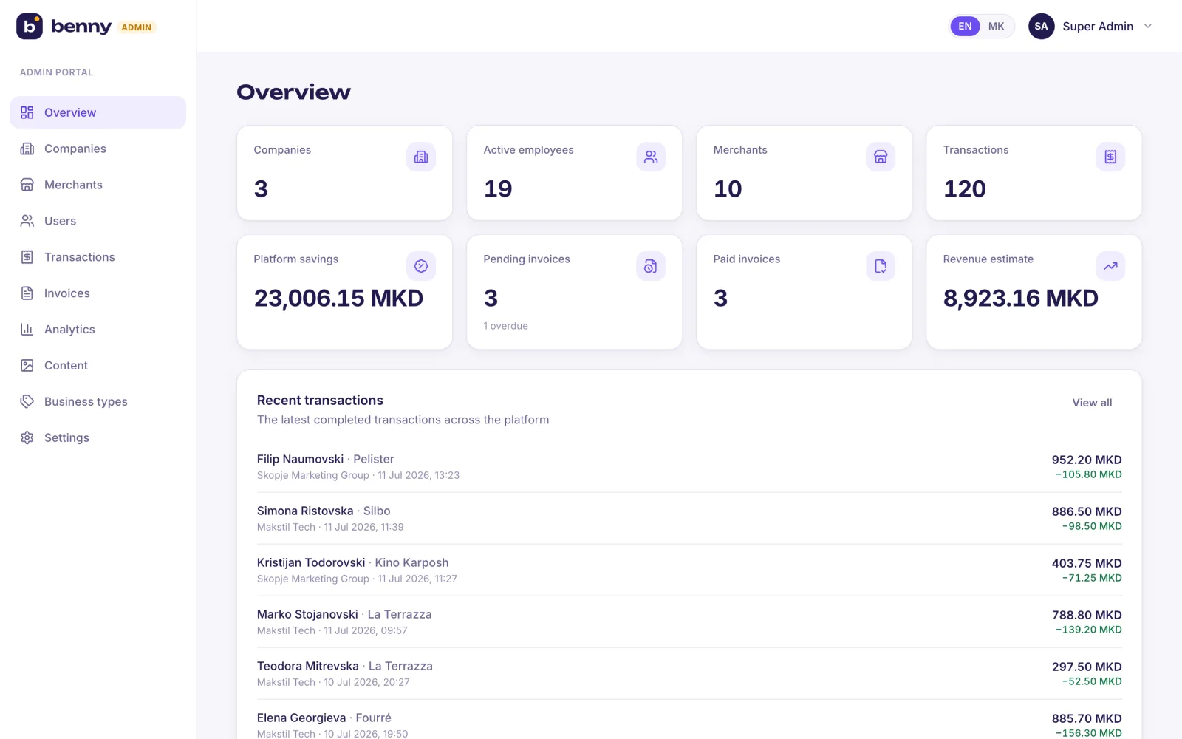This screenshot has height=739, width=1182.
Task: Click the receipt icon on Transactions card
Action: 1110,157
